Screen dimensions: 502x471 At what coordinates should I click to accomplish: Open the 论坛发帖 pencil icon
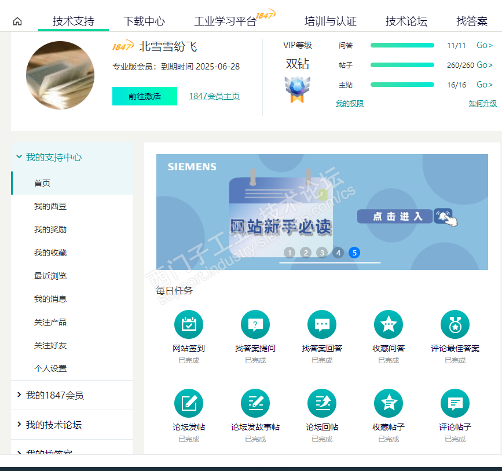(x=189, y=403)
